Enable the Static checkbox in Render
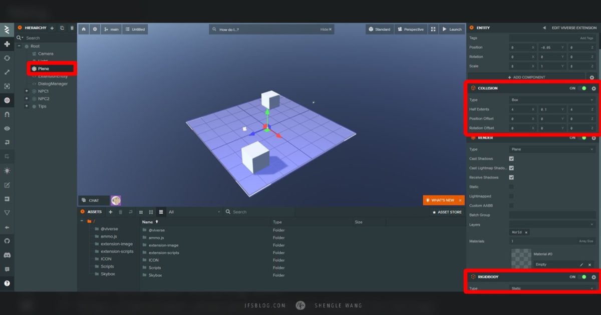The width and height of the screenshot is (601, 315). click(x=511, y=186)
